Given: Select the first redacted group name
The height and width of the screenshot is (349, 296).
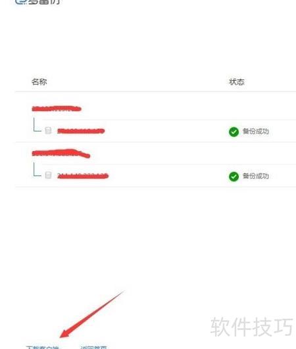Looking at the screenshot, I should (57, 108).
